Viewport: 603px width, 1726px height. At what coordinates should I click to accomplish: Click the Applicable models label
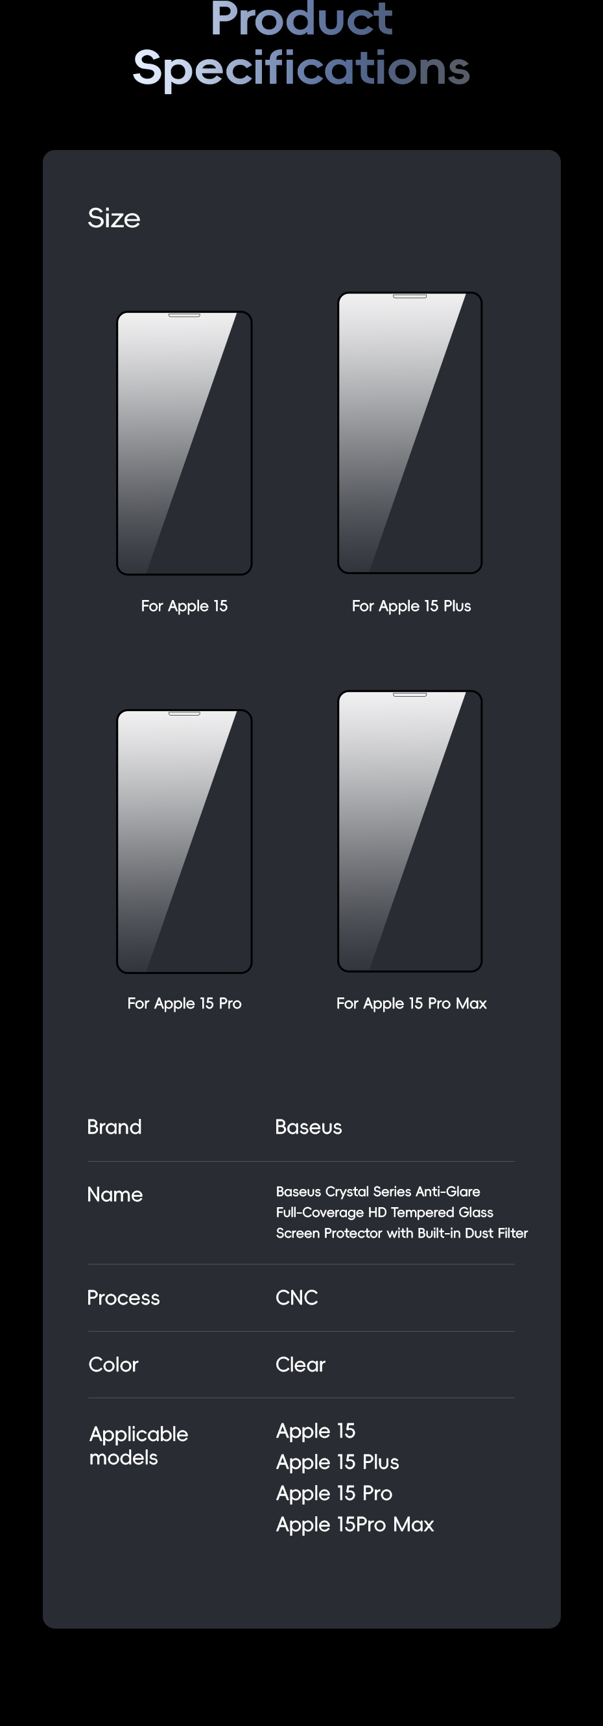139,1445
